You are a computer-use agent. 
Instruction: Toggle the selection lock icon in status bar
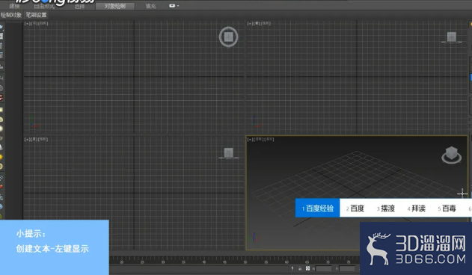pyautogui.click(x=300, y=268)
